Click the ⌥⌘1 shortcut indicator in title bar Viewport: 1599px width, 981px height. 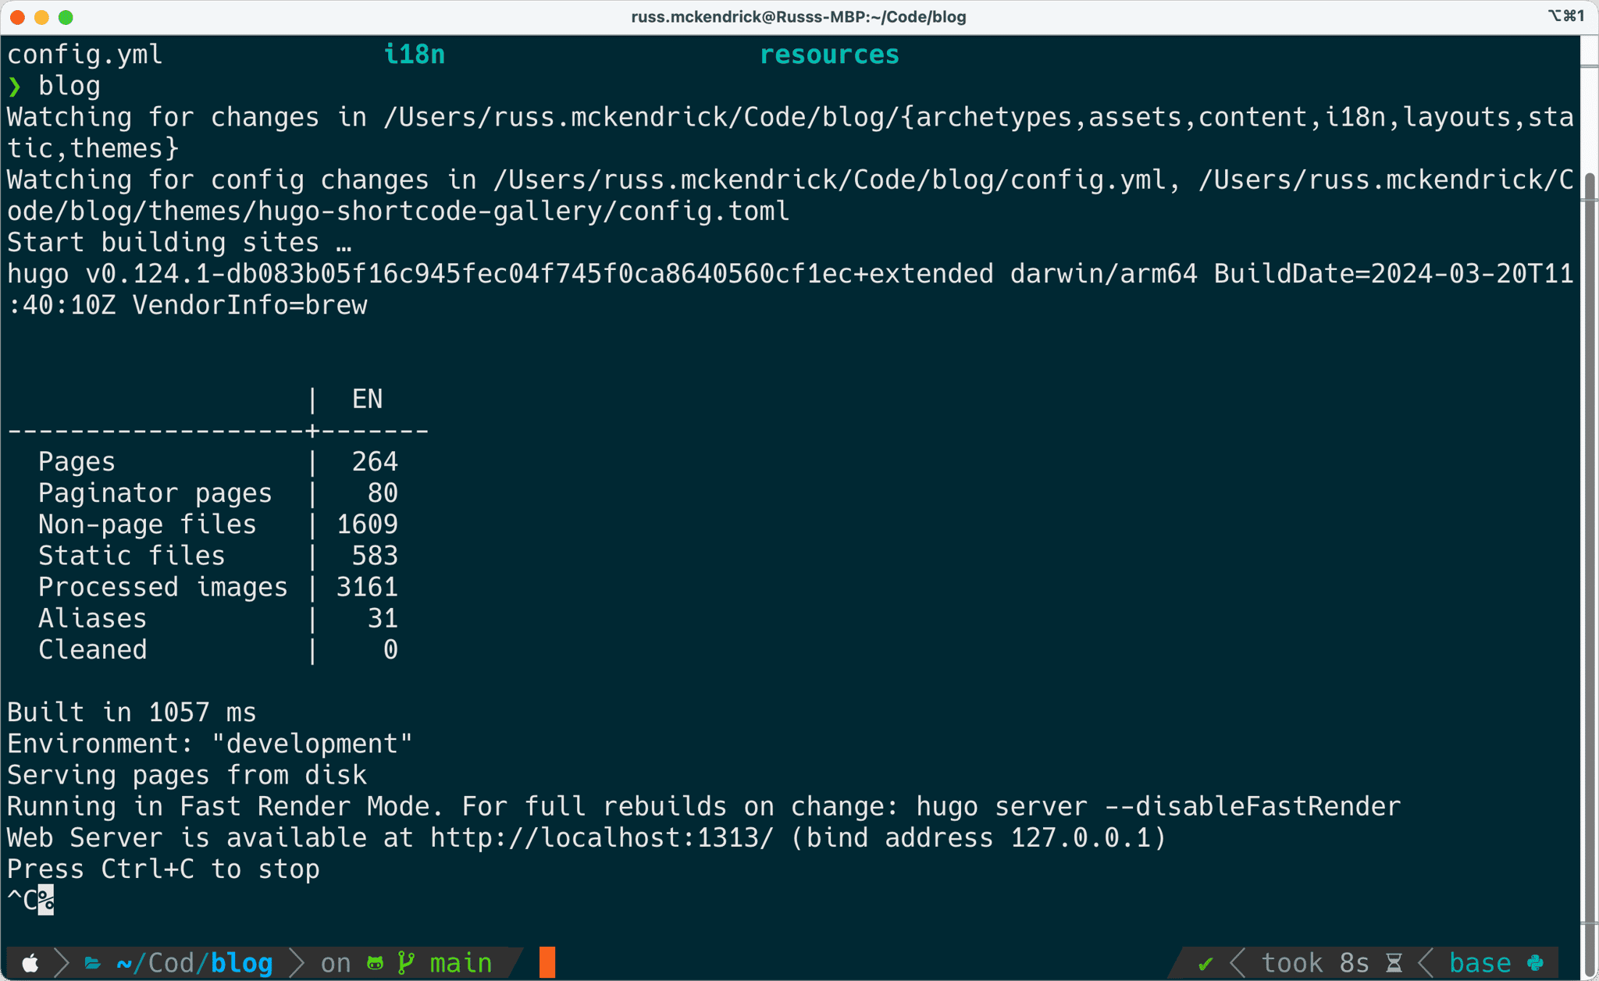(x=1565, y=16)
